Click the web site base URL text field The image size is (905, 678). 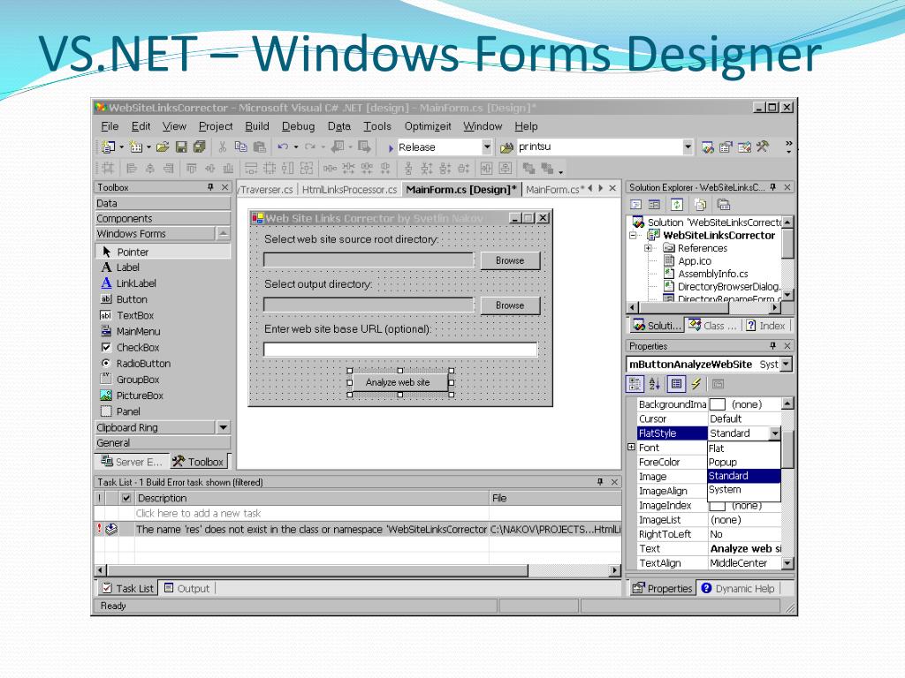pos(400,350)
